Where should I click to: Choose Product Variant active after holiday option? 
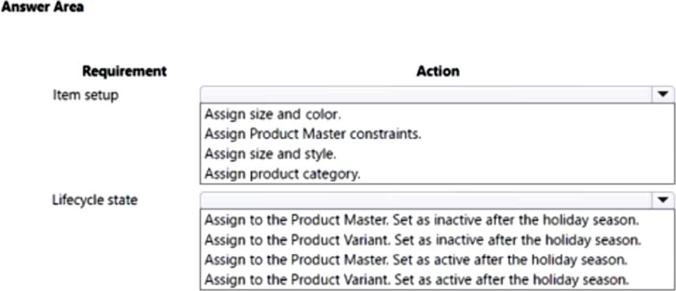click(x=418, y=279)
